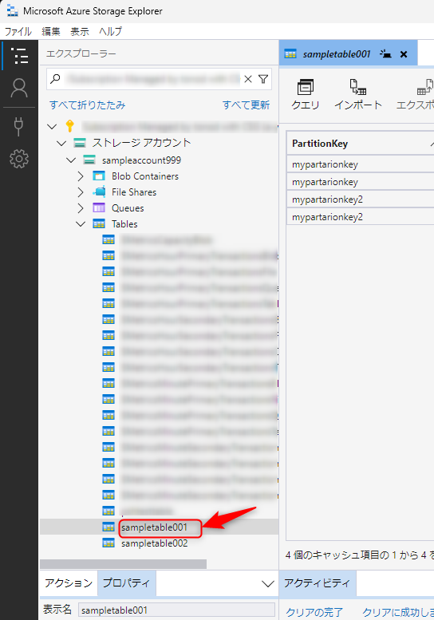Screen dimensions: 434x620
Task: Click the subscription key icon in the tree
Action: (x=70, y=126)
